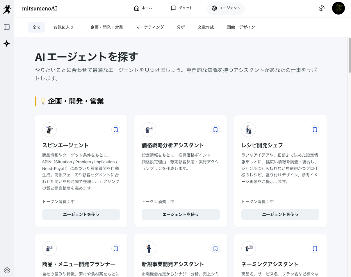This screenshot has height=277, width=351.
Task: Click the 新規事業開発アシスタント card title
Action: [x=173, y=264]
